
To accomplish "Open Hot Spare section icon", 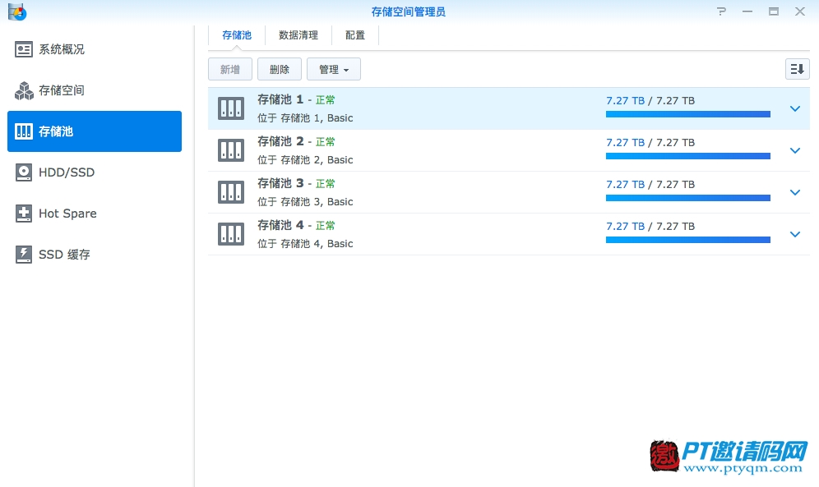I will (24, 214).
